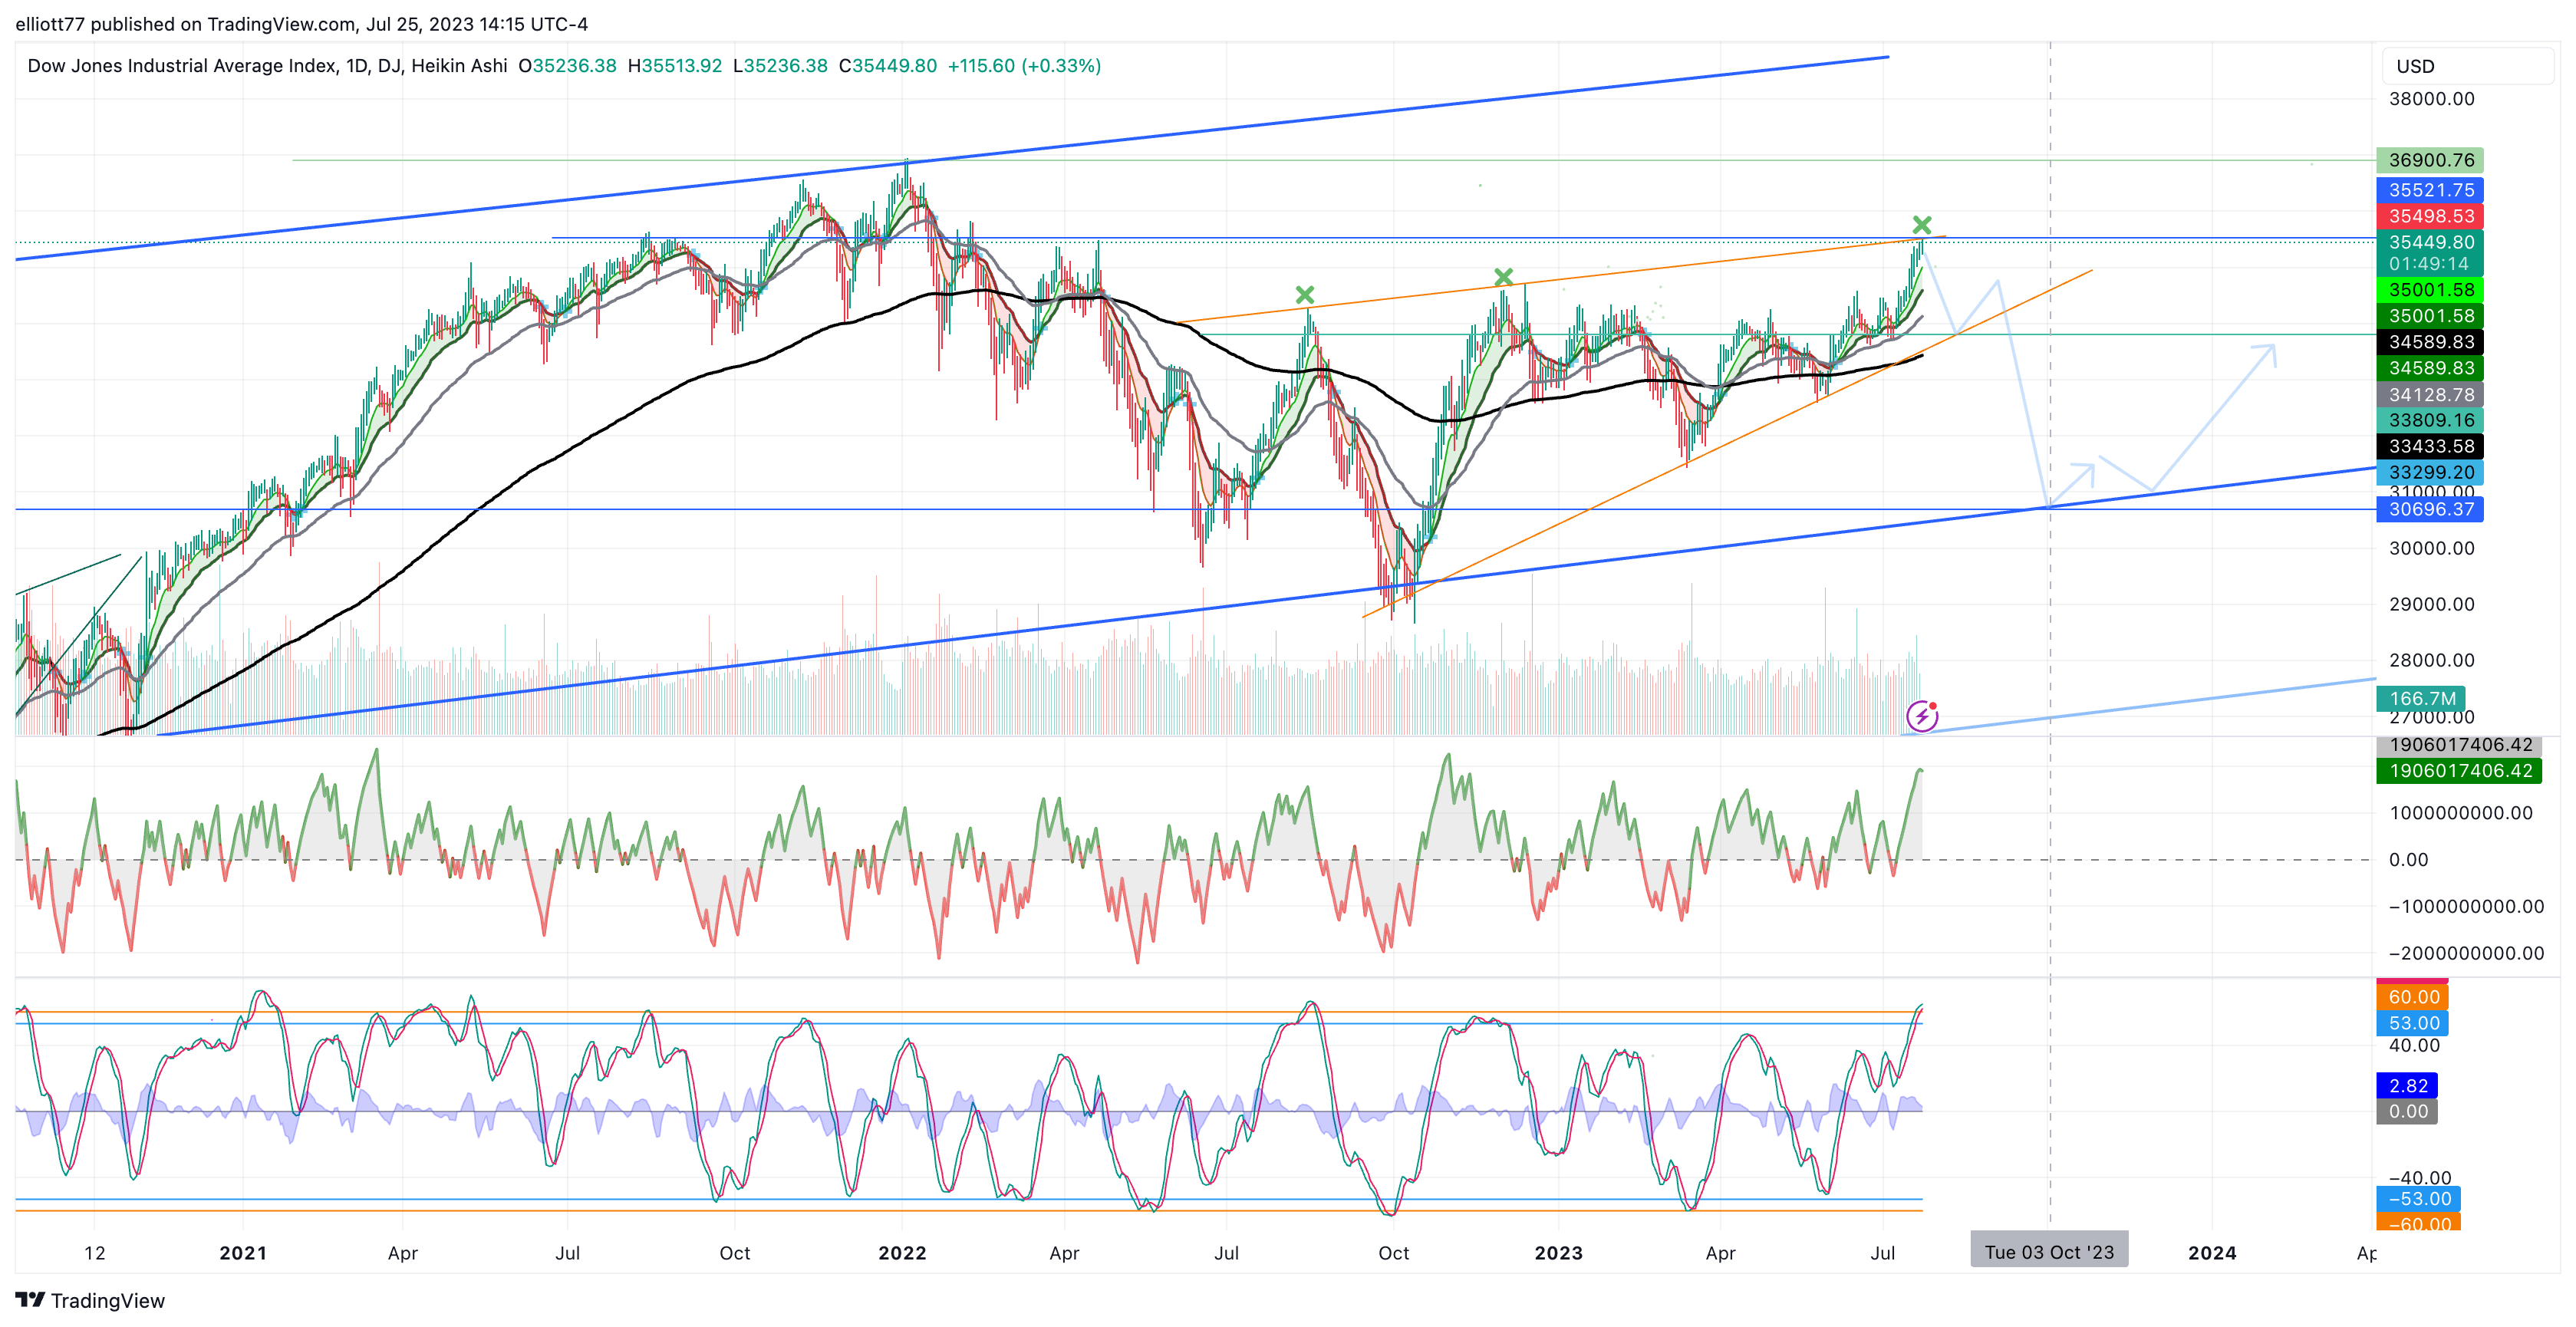2576x1327 pixels.
Task: Select the bright green 35001.58 label
Action: (x=2429, y=290)
